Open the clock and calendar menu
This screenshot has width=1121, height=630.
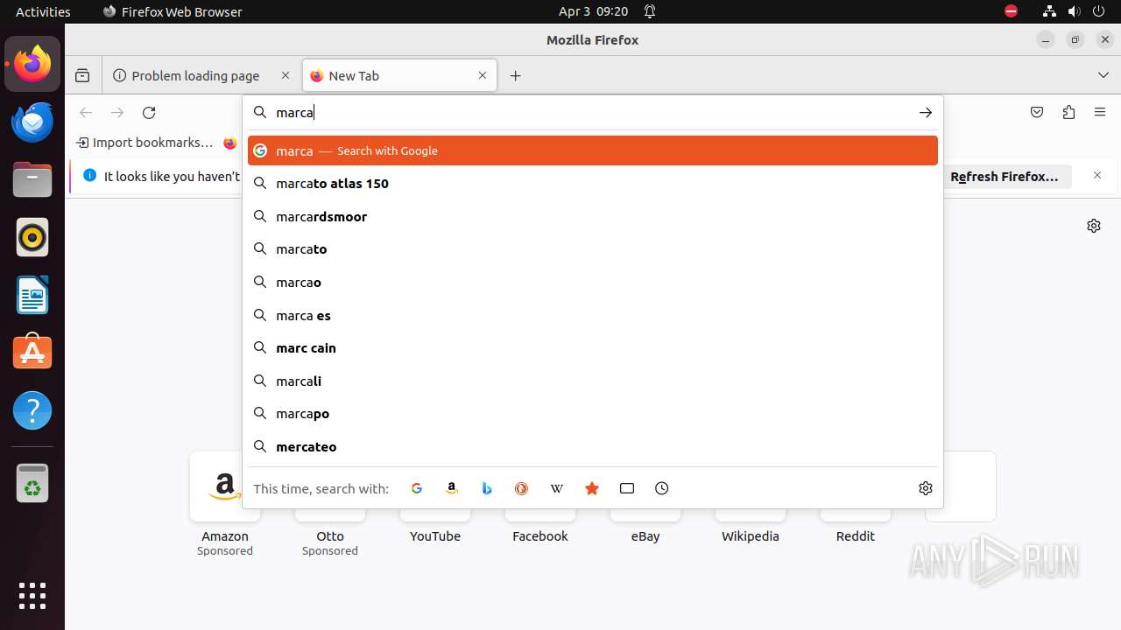click(x=593, y=11)
